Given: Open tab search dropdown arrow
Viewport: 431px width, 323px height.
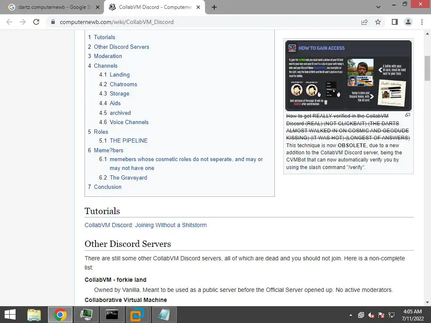Looking at the screenshot, I should (x=378, y=7).
